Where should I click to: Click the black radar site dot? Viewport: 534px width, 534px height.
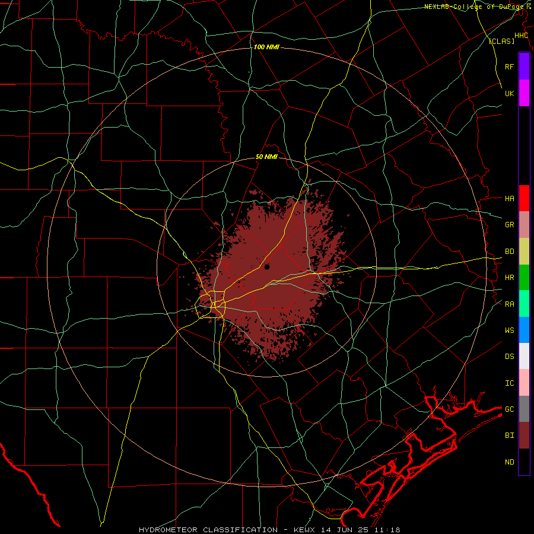[x=266, y=267]
